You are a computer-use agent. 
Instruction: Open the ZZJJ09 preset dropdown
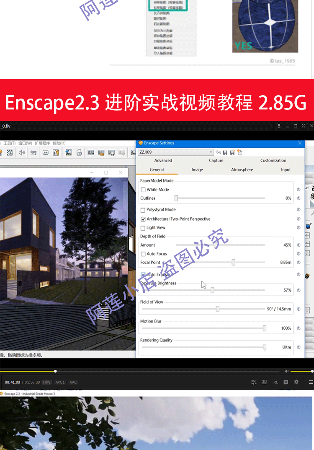coord(176,152)
